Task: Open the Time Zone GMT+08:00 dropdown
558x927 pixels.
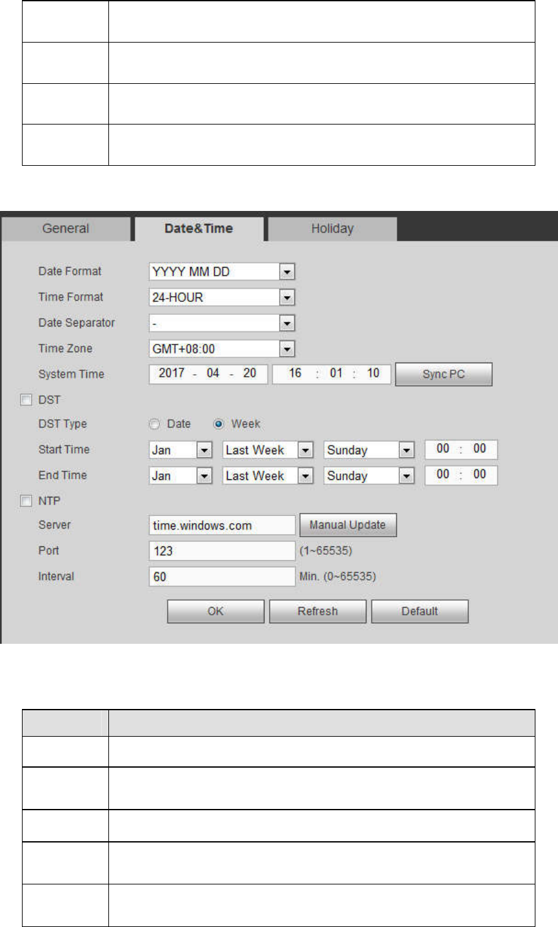Action: (x=222, y=349)
